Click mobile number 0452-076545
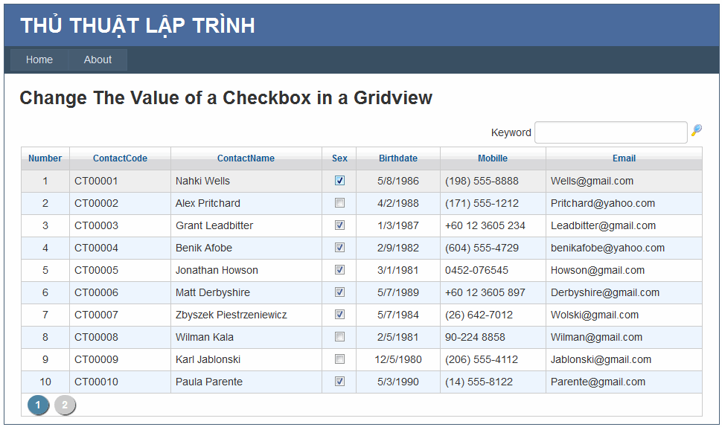 (476, 270)
